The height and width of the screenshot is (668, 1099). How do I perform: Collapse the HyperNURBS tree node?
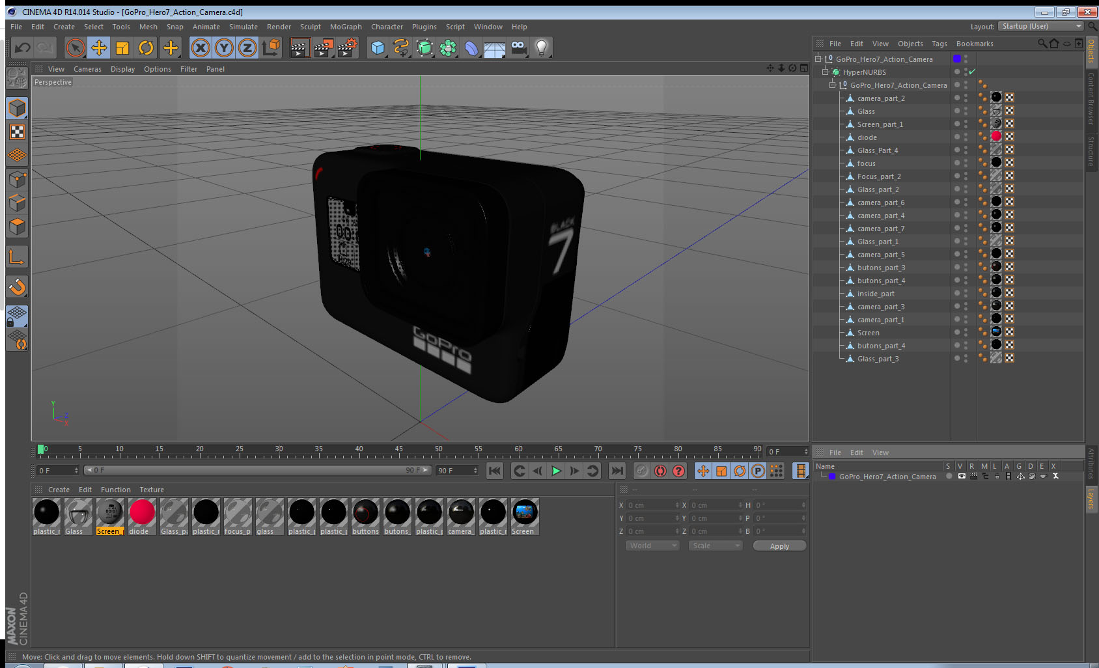pyautogui.click(x=826, y=72)
